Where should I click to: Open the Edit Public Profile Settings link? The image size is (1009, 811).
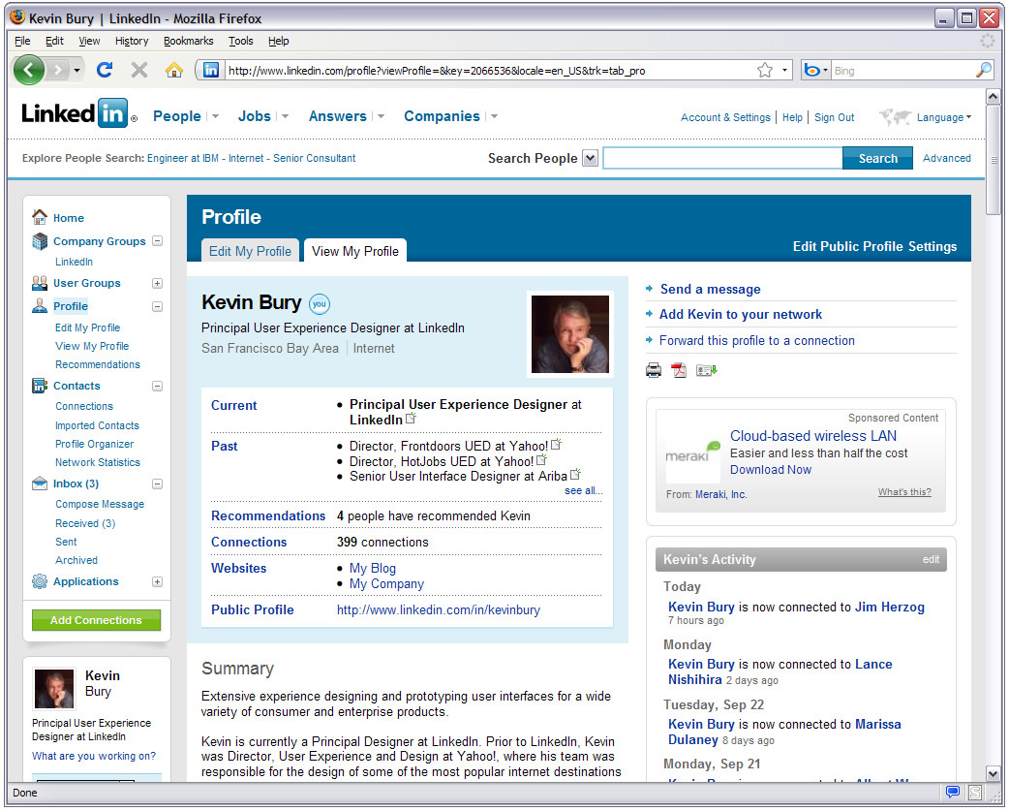874,246
